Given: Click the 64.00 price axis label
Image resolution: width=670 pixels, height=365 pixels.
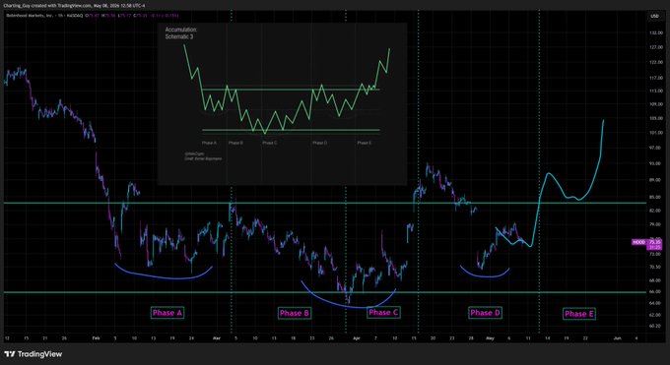Looking at the screenshot, I should click(x=656, y=303).
